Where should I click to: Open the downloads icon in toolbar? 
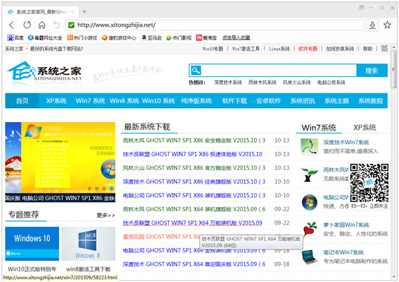(x=373, y=25)
